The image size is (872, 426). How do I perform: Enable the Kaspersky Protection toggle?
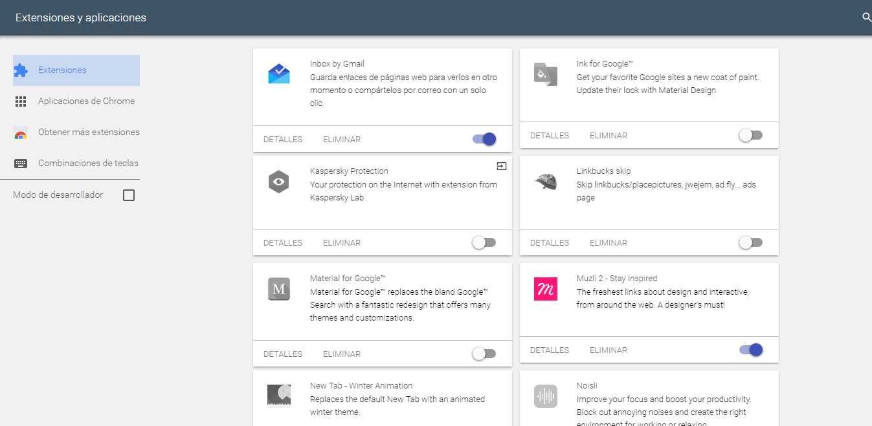pyautogui.click(x=484, y=242)
